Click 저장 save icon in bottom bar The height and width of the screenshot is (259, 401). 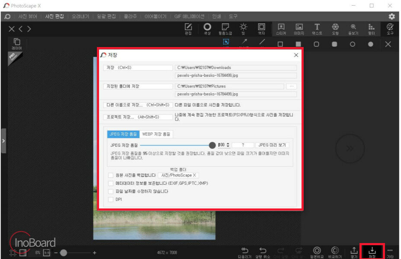(372, 253)
